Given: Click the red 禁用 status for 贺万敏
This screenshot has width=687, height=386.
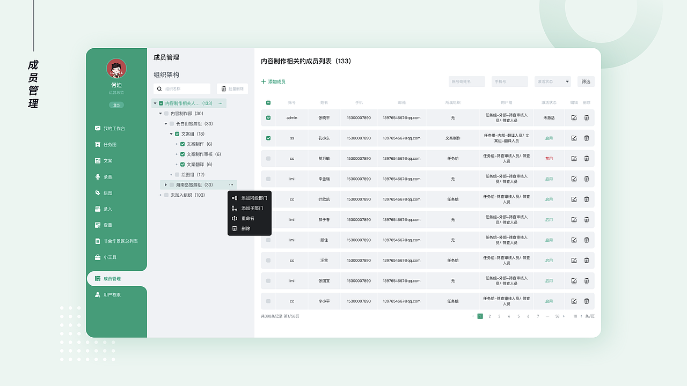Looking at the screenshot, I should pyautogui.click(x=549, y=159).
